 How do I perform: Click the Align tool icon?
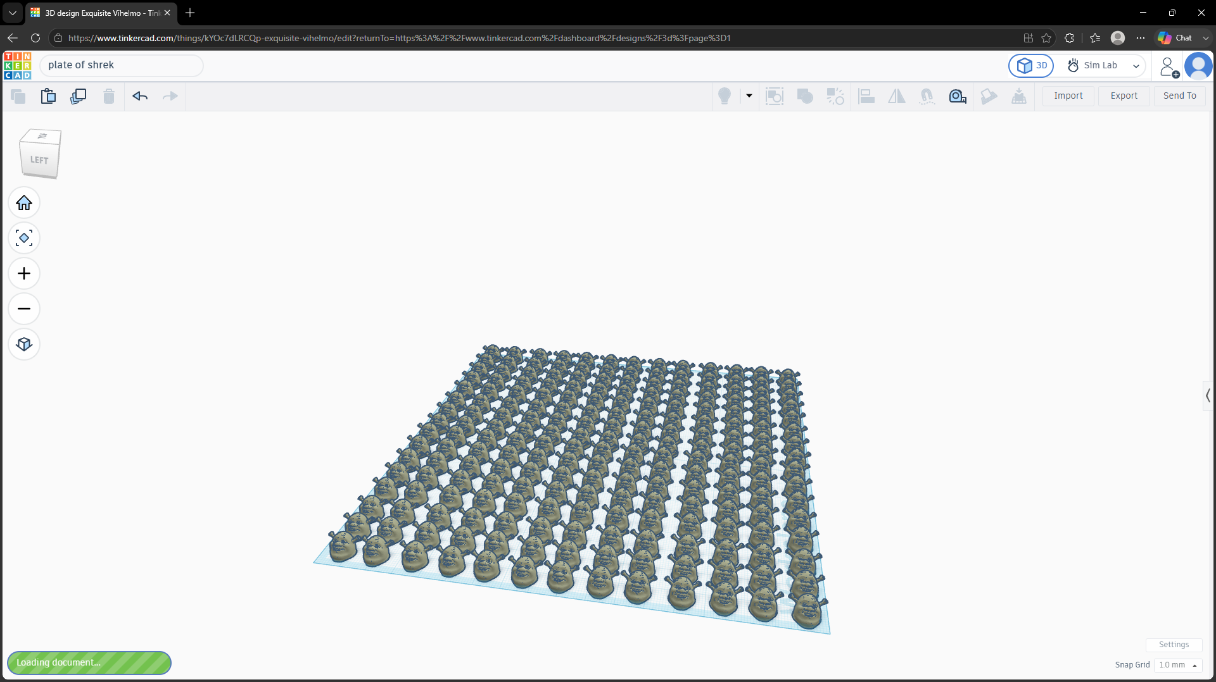866,96
